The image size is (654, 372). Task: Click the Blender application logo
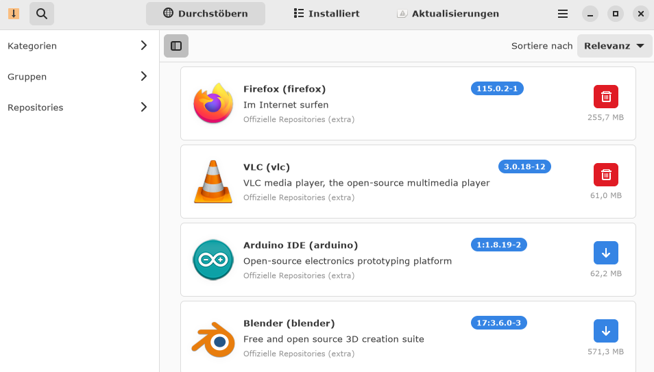[213, 338]
